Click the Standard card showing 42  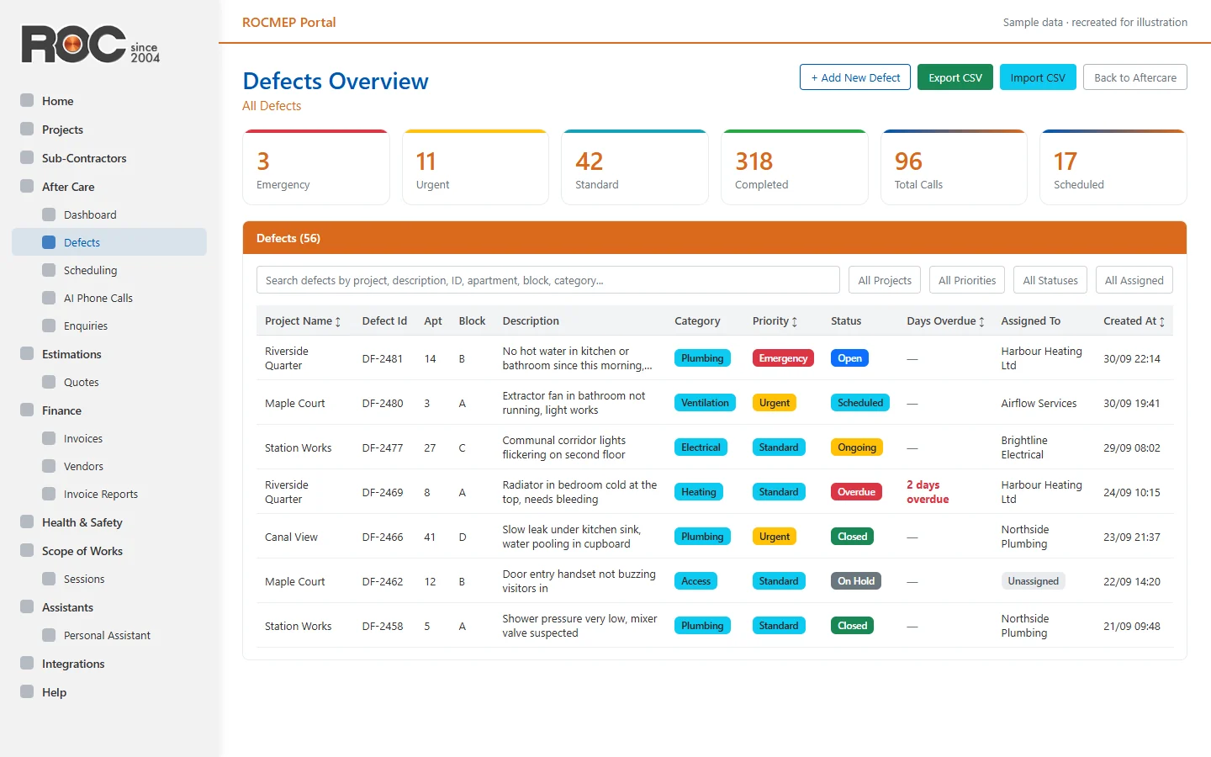tap(635, 167)
